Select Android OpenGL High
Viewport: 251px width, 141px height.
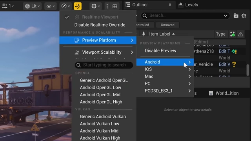(101, 102)
